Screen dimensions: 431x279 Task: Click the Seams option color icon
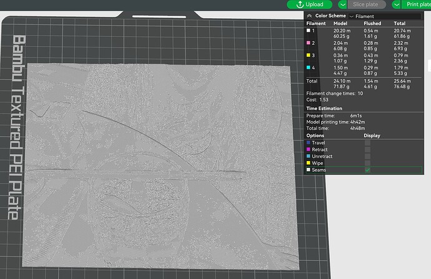click(x=309, y=170)
